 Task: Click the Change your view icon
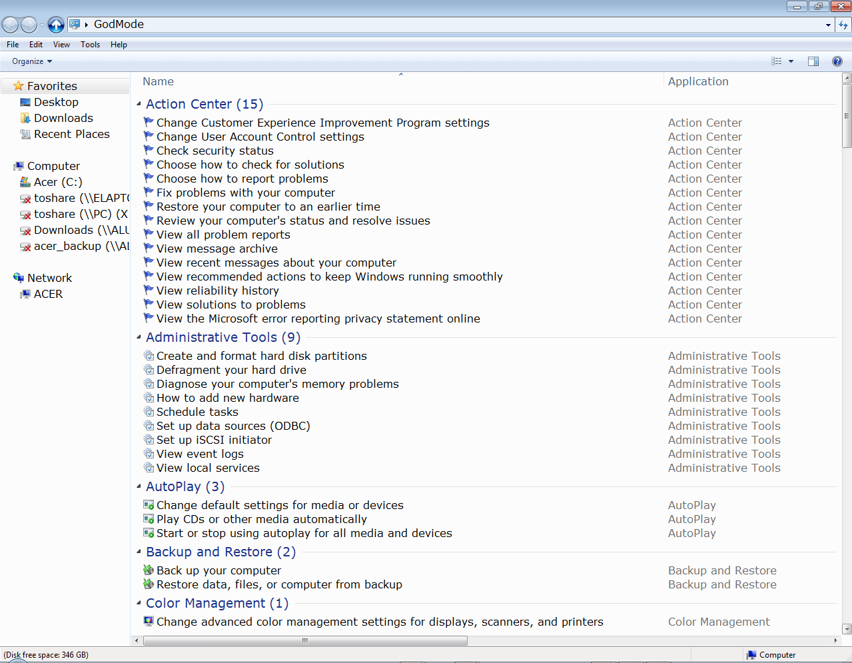pyautogui.click(x=777, y=61)
